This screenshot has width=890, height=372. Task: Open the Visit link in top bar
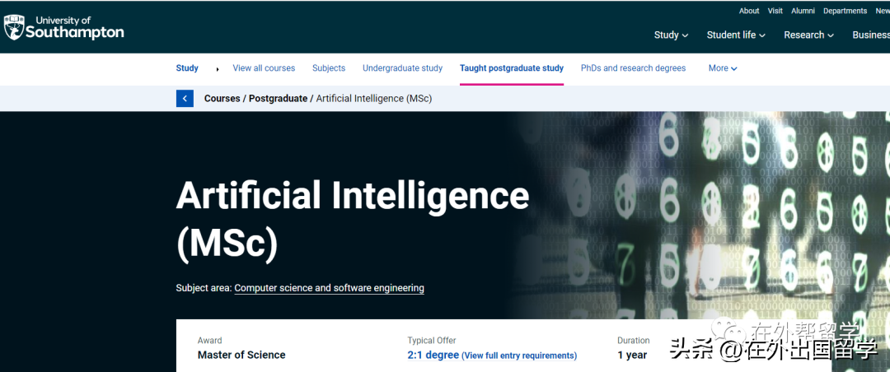tap(775, 11)
